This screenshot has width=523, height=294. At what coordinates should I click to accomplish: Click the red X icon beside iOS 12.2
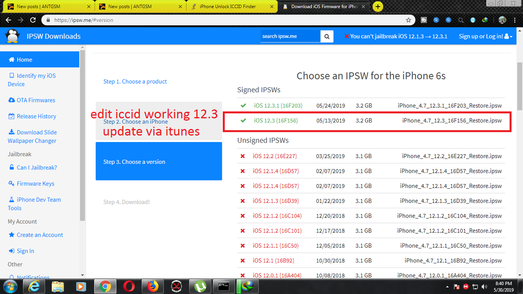pyautogui.click(x=243, y=156)
